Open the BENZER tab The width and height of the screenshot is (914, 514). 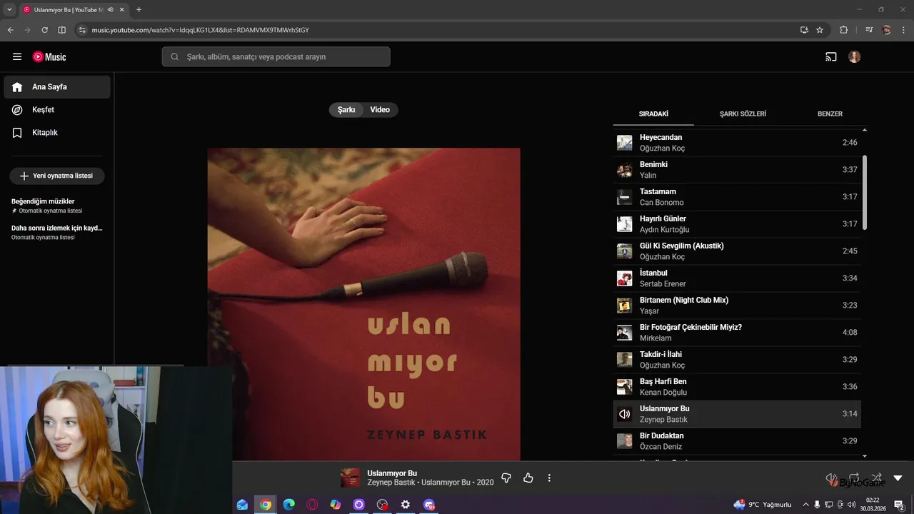point(830,114)
